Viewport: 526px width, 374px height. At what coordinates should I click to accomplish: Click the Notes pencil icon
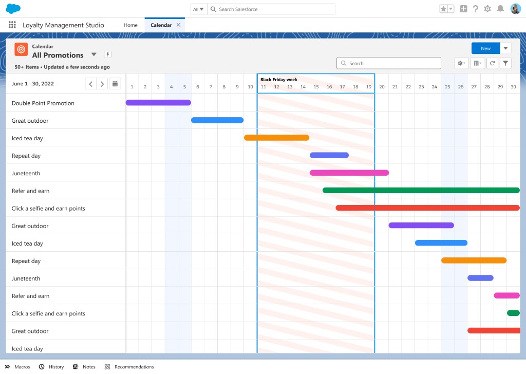coord(76,367)
